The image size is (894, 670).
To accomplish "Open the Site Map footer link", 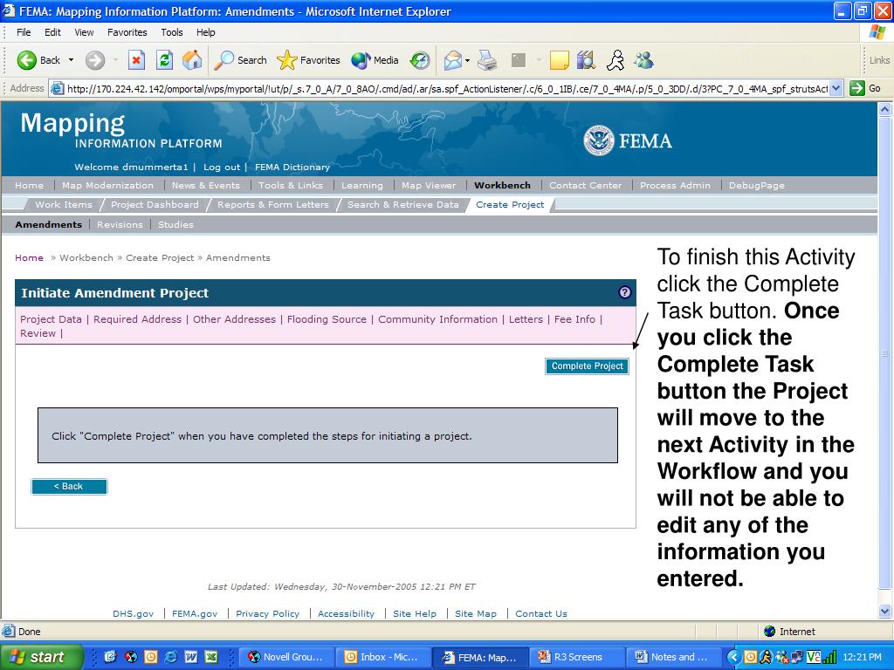I will tap(476, 613).
